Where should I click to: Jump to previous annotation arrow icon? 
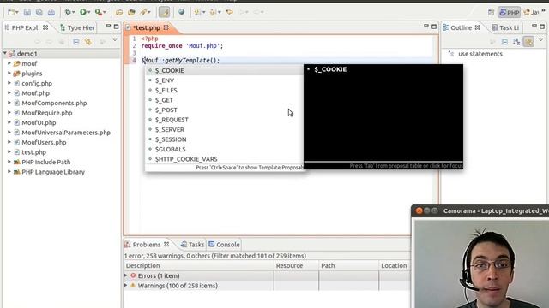tap(213, 12)
